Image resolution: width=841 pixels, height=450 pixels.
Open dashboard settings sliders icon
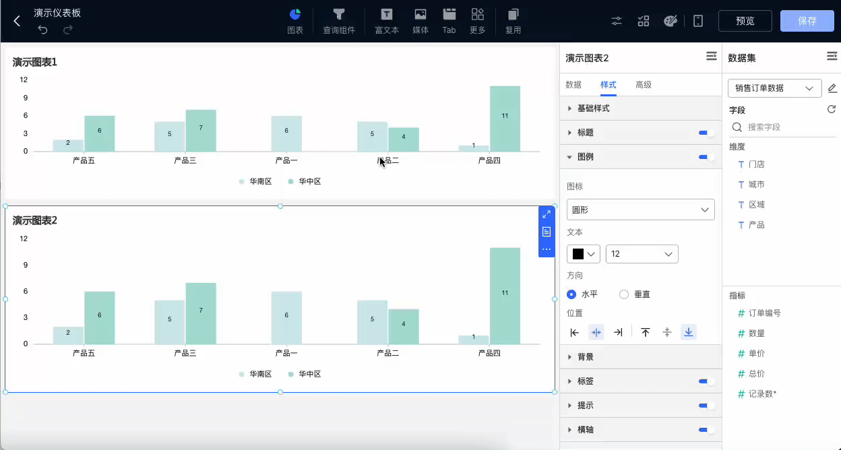[617, 21]
